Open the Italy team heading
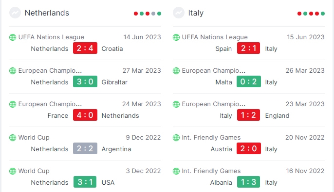The width and height of the screenshot is (334, 192). 196,13
